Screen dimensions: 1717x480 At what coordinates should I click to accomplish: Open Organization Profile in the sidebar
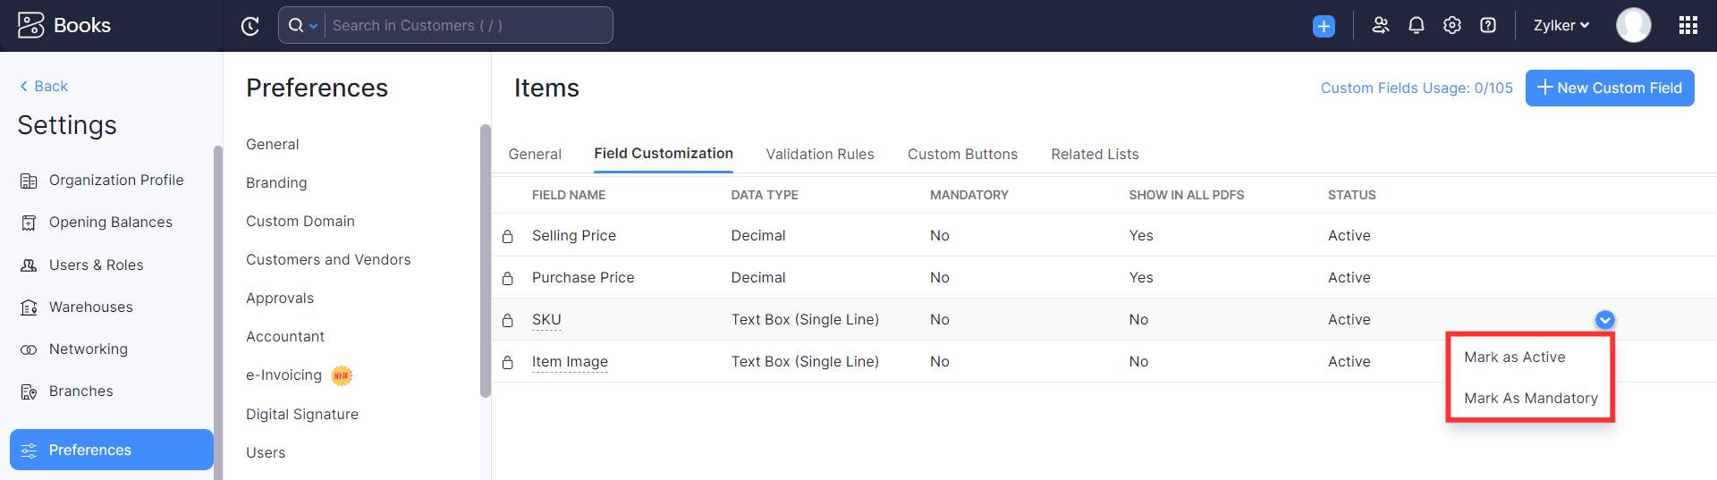[115, 181]
